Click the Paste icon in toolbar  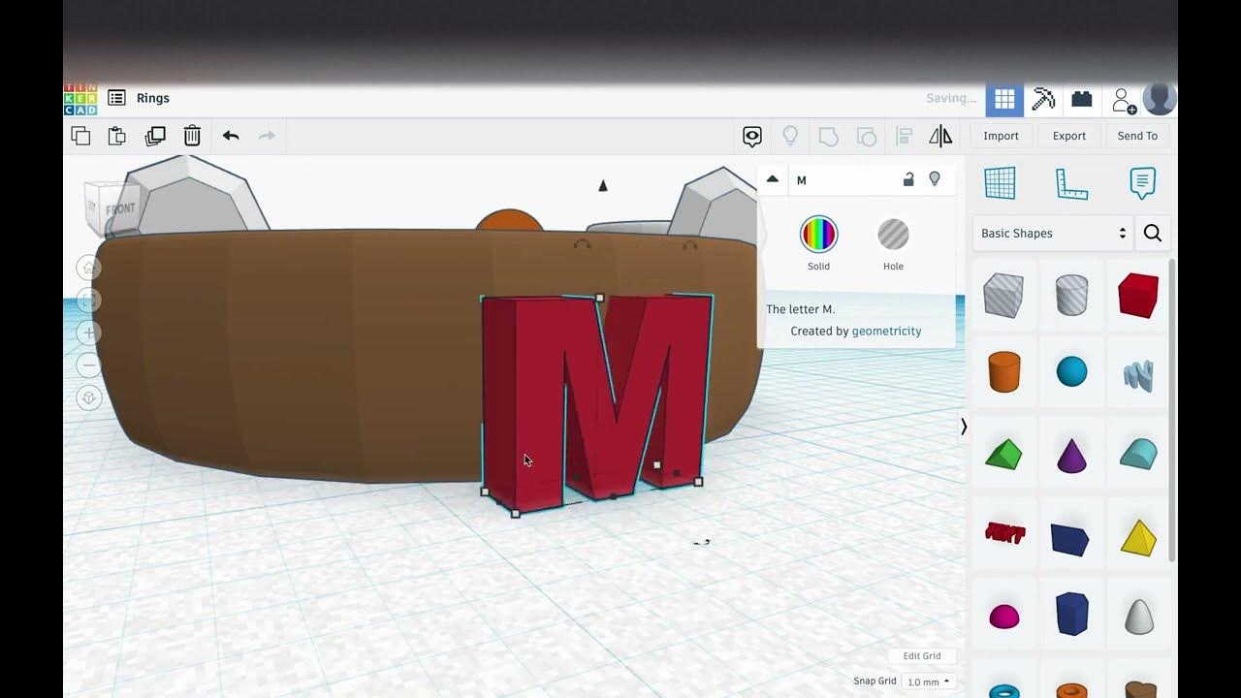pos(117,136)
